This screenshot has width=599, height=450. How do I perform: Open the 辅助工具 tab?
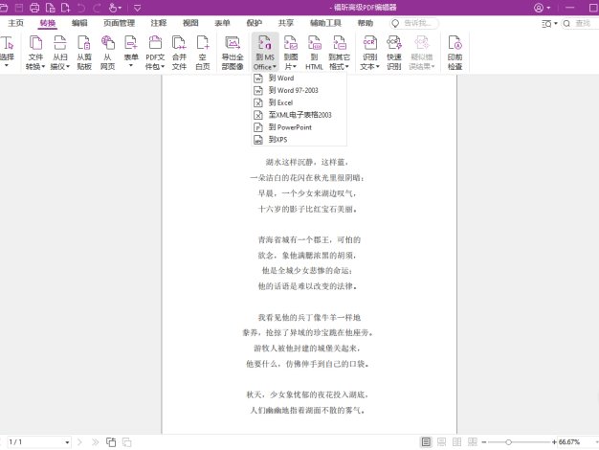[x=325, y=23]
